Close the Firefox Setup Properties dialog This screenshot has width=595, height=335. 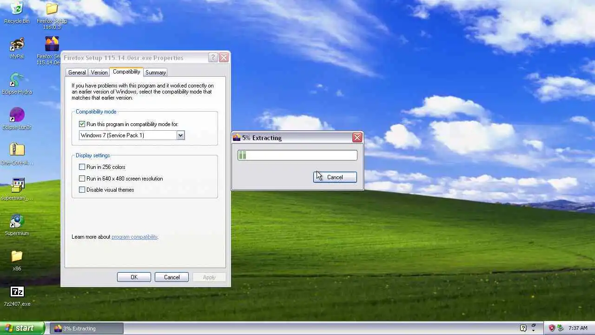pyautogui.click(x=224, y=58)
